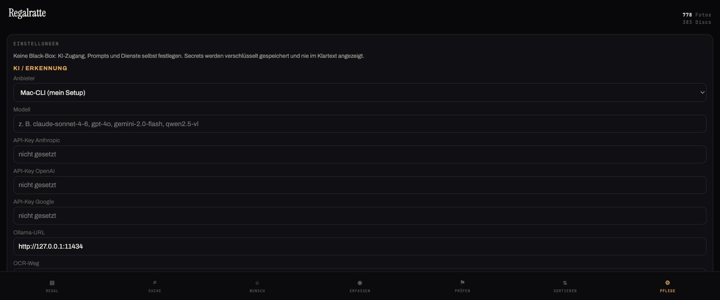Click the 778 Fotos counter
This screenshot has height=300, width=720.
click(x=697, y=15)
